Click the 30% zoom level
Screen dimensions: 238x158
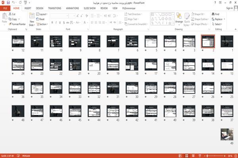tap(230, 156)
